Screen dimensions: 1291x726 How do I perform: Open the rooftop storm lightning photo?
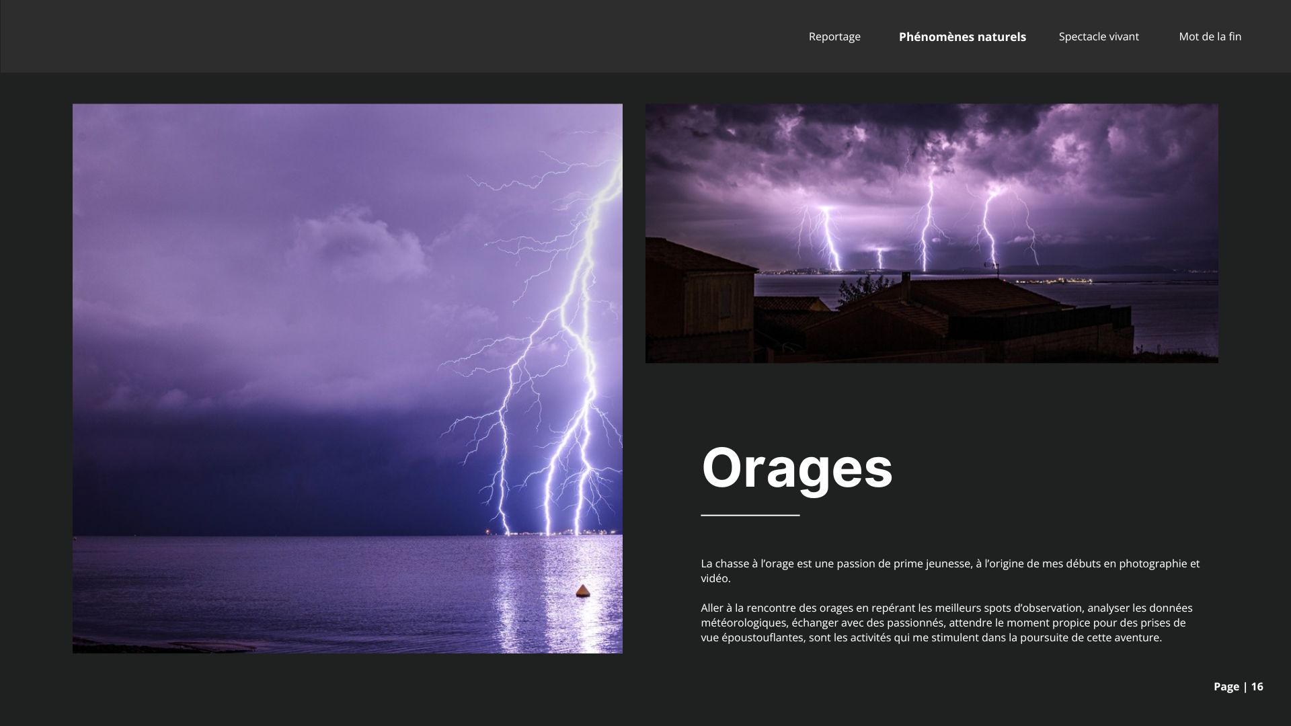(932, 233)
